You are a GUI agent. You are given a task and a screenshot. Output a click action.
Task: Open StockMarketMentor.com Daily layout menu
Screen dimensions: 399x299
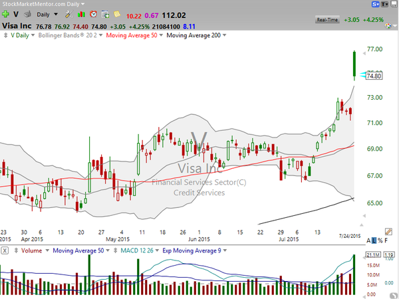[43, 4]
